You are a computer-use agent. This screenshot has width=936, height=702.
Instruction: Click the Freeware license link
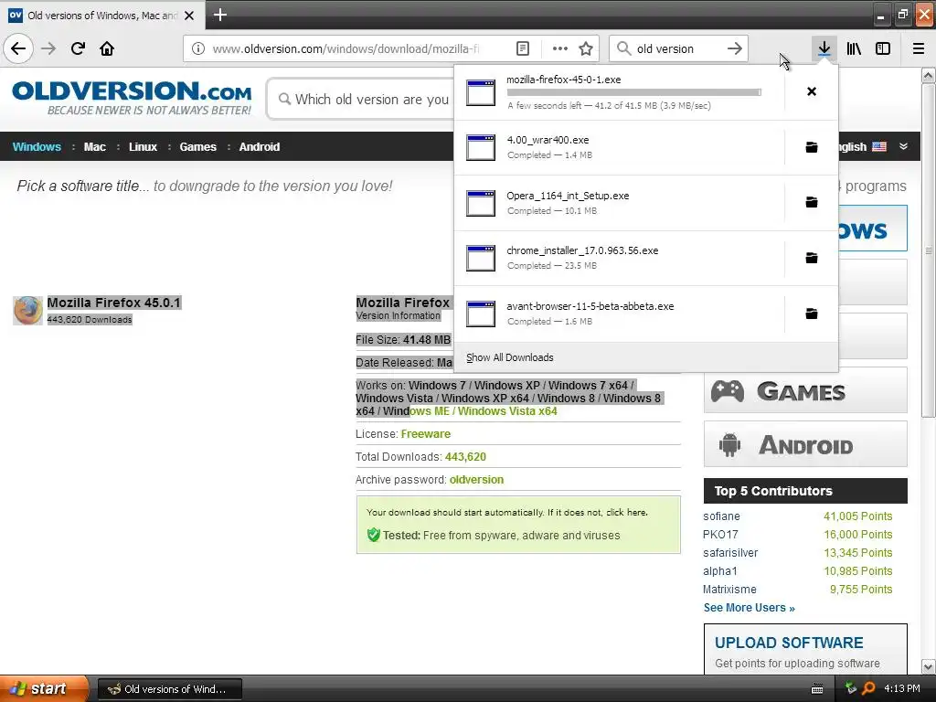426,434
